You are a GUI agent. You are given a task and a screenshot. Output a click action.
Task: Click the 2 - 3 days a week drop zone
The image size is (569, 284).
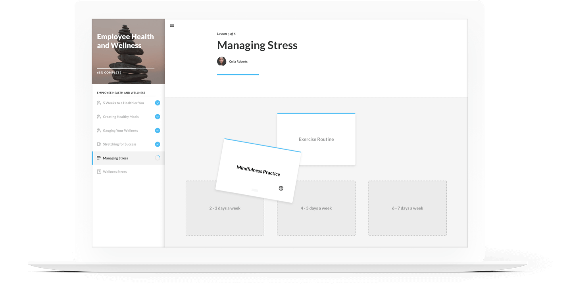tap(225, 208)
